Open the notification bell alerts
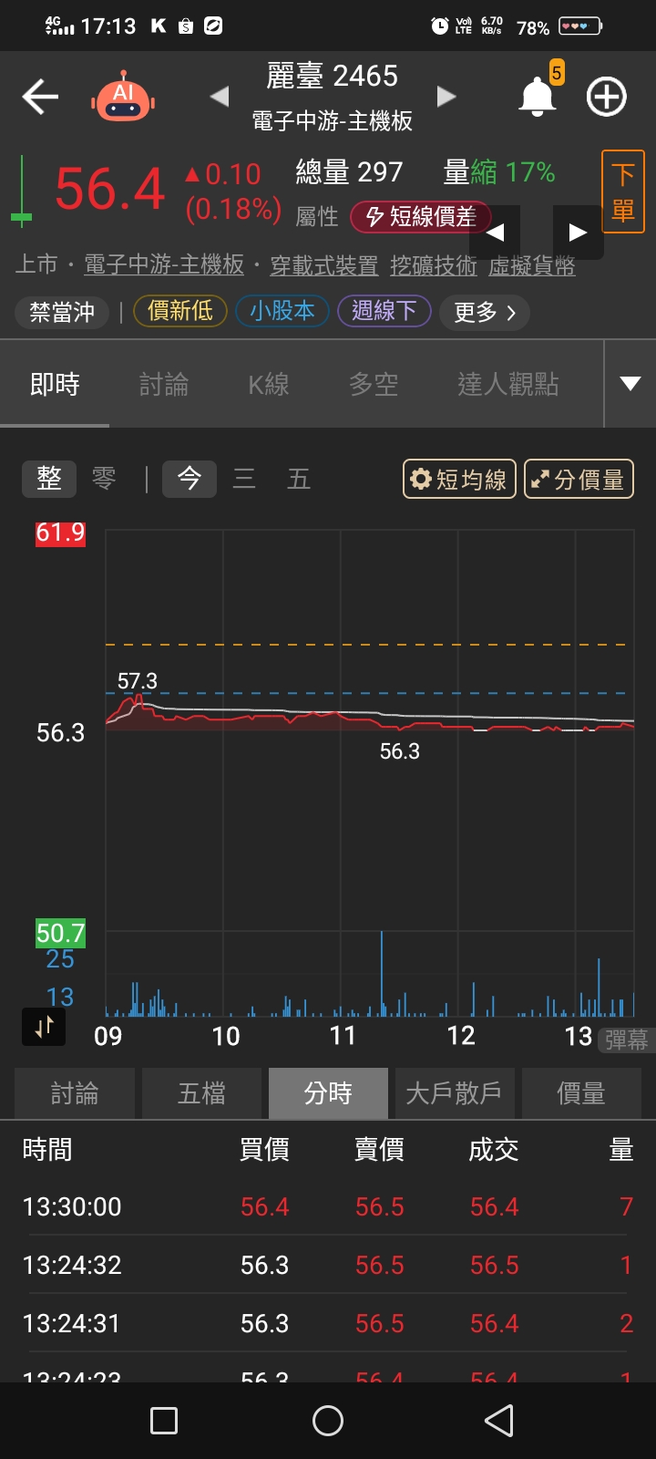This screenshot has width=656, height=1459. tap(538, 97)
